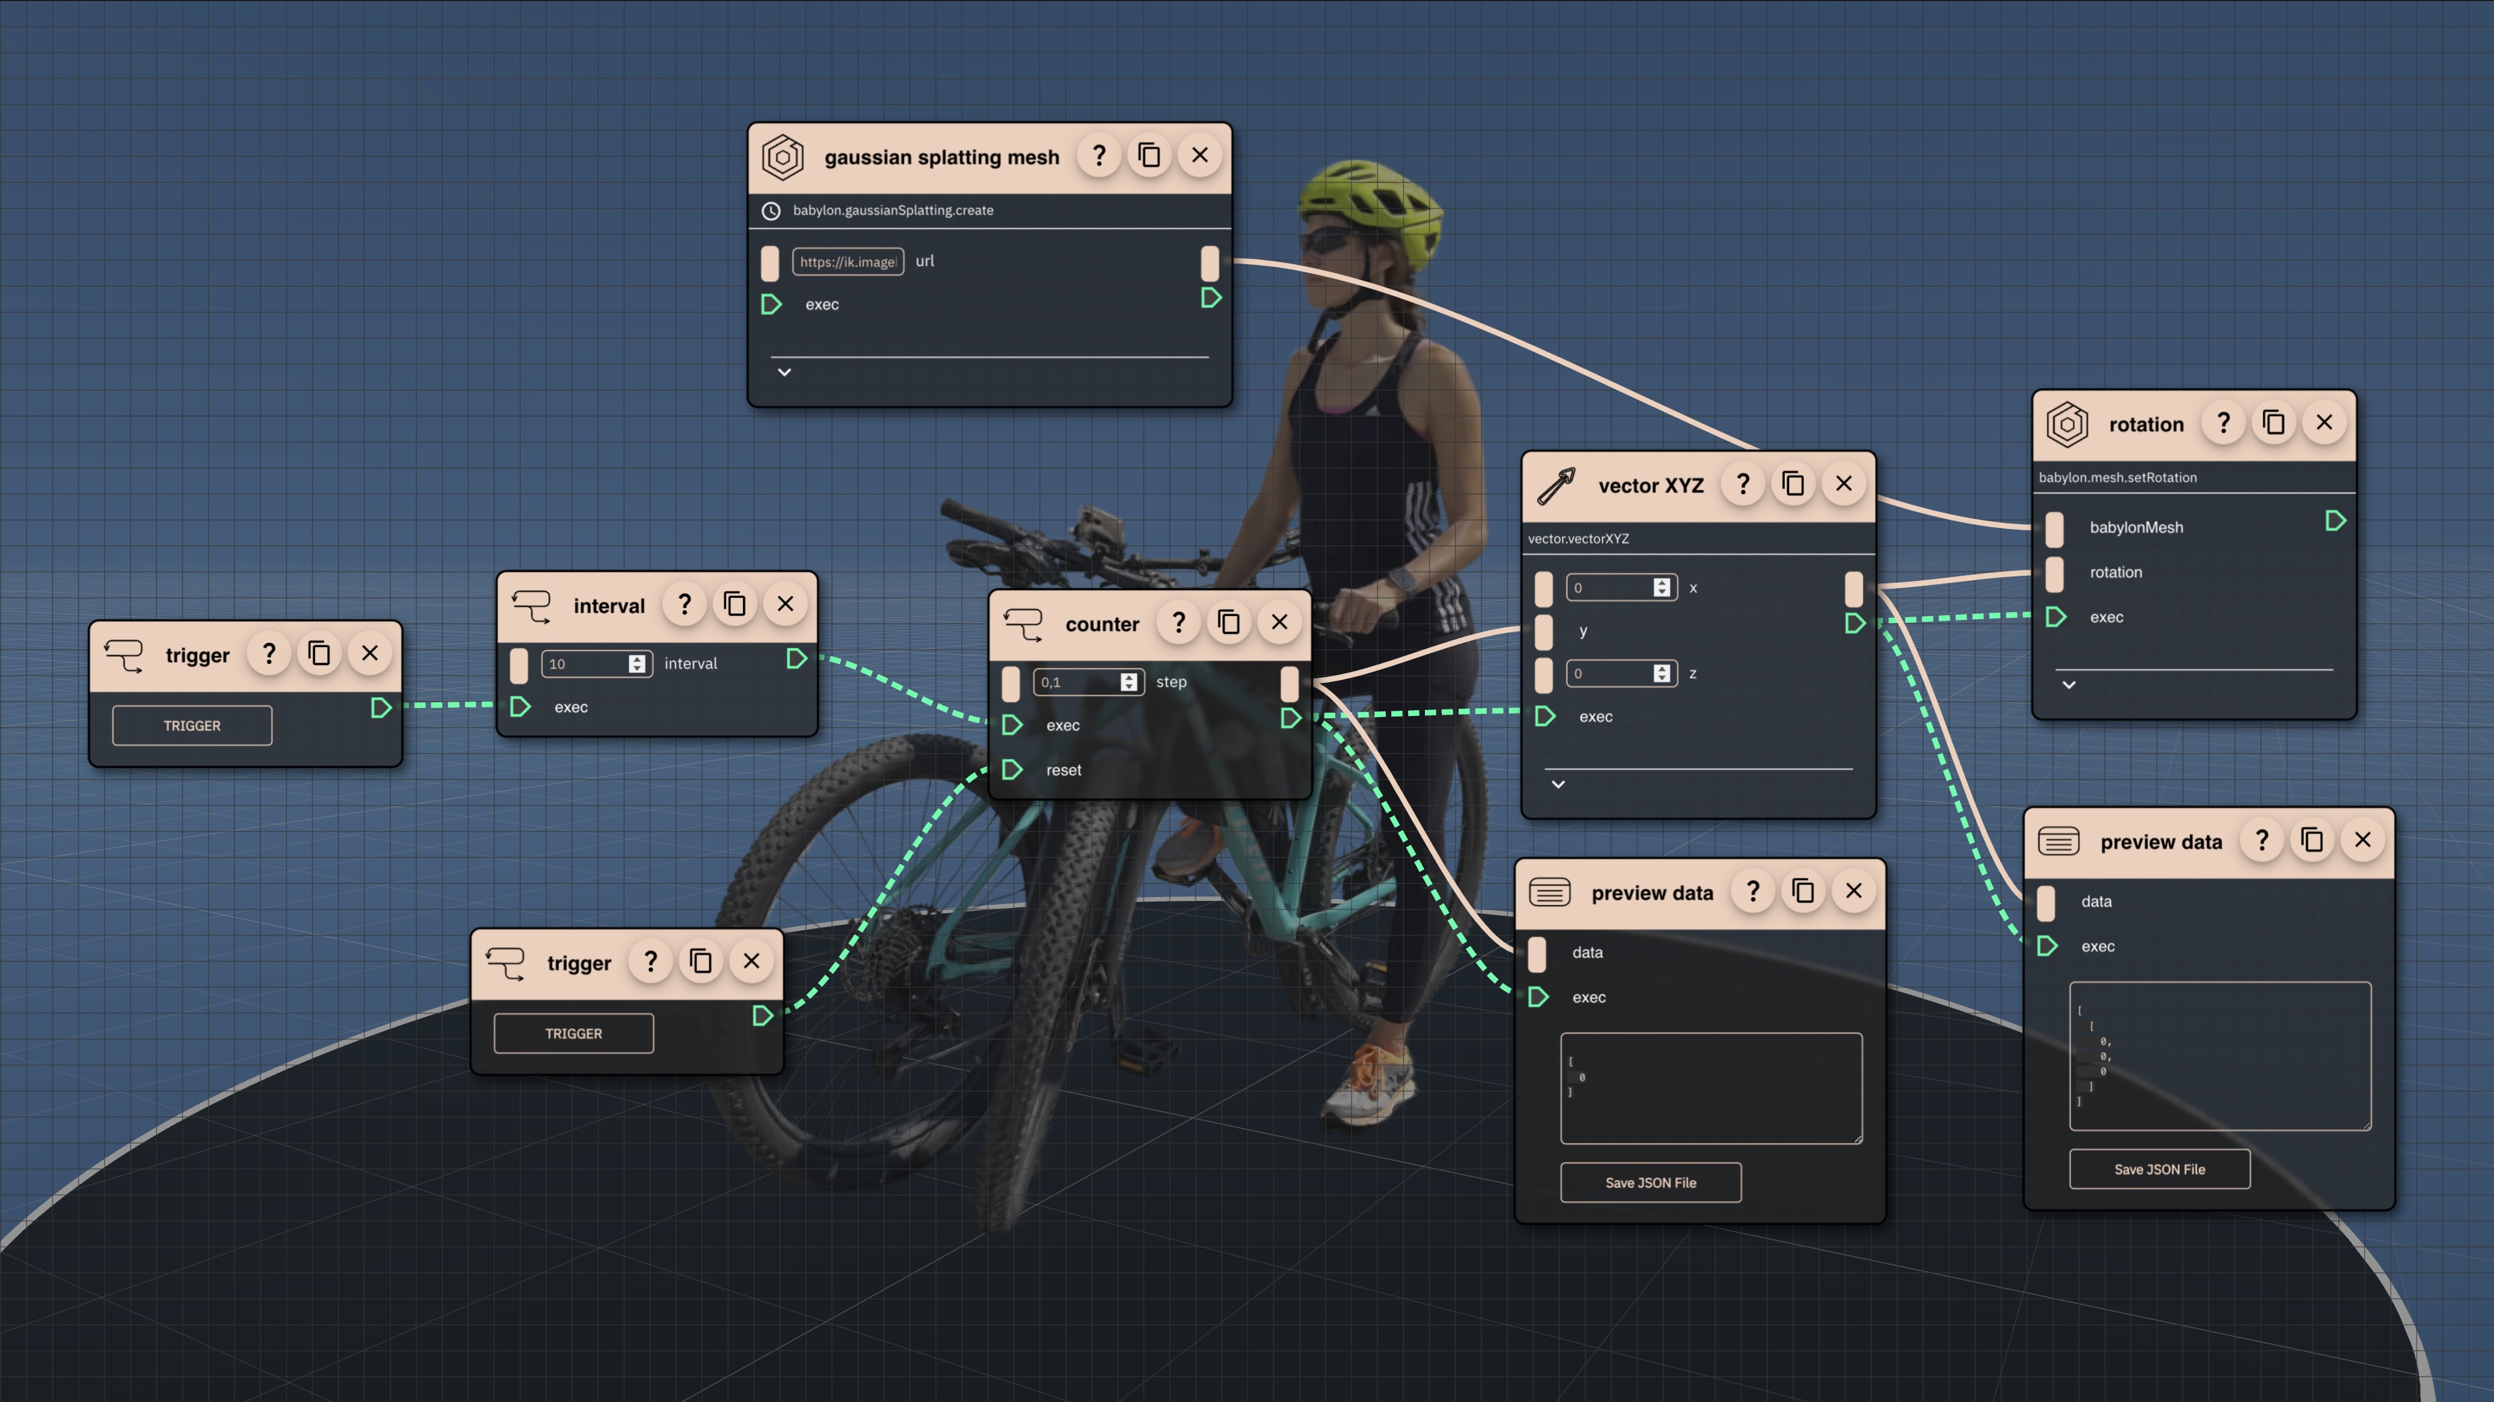Click interval node exec output port
The width and height of the screenshot is (2494, 1402).
796,659
